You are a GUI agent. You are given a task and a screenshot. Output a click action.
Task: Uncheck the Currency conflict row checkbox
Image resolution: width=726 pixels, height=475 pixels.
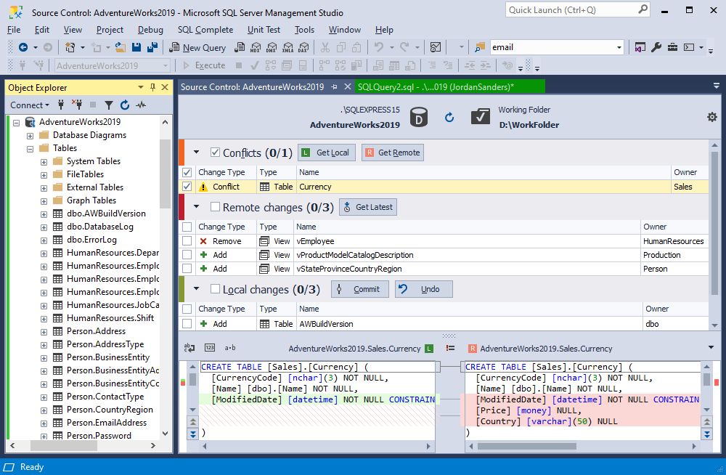pyautogui.click(x=187, y=186)
